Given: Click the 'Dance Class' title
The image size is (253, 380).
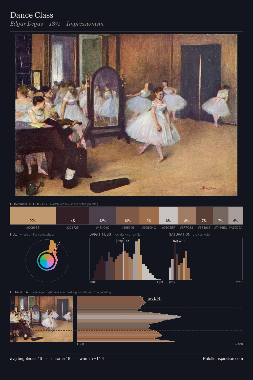Looking at the screenshot, I should 32,15.
